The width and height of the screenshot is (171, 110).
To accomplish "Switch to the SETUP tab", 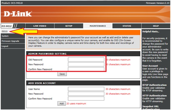I will point(69,26).
